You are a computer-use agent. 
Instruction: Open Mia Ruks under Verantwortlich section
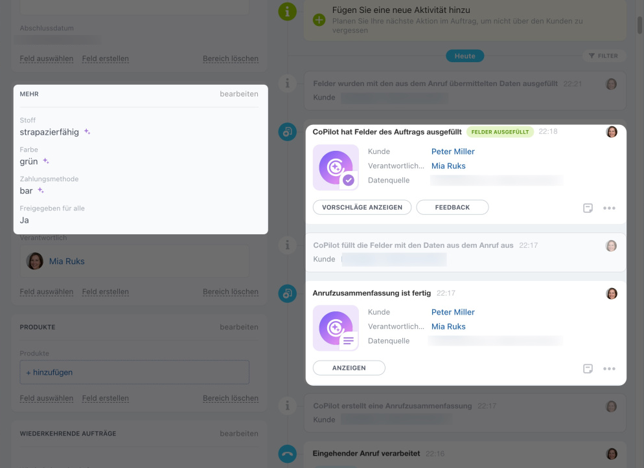(x=67, y=262)
